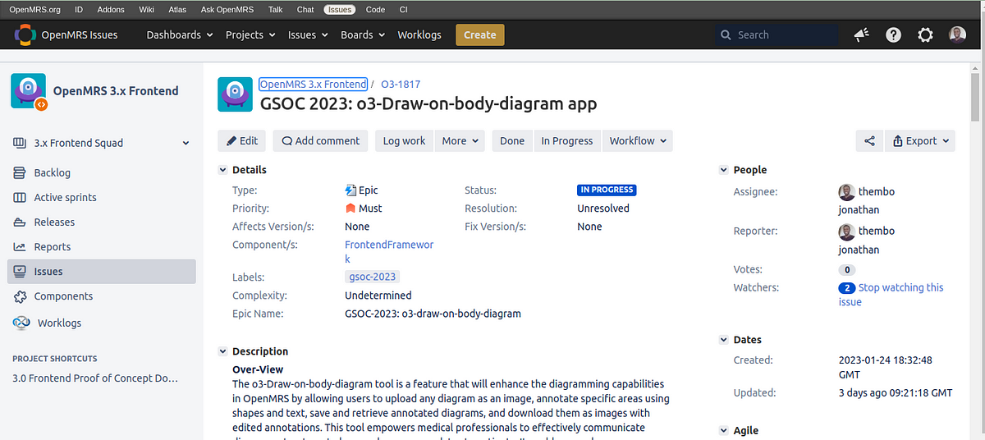Screen dimensions: 985x440
Task: Click the Components puzzle icon
Action: tap(20, 296)
